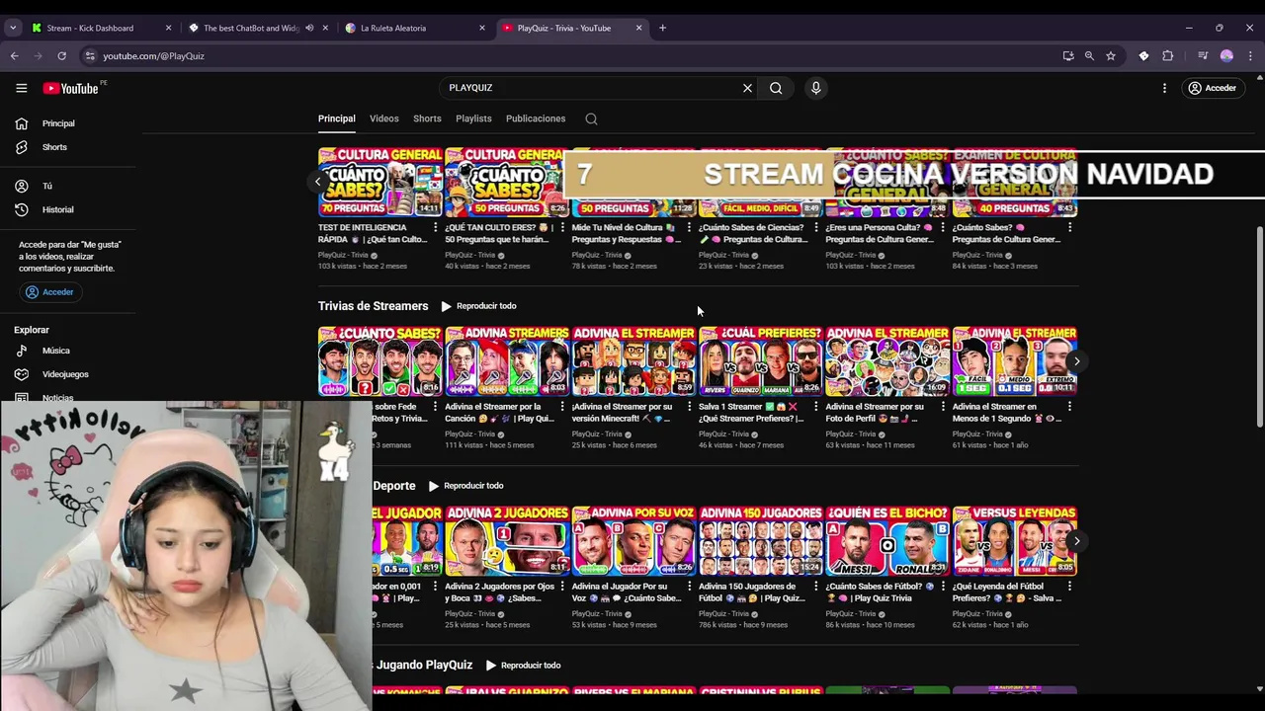Play all Jugando PlayQuiz videos
The image size is (1265, 711).
(523, 666)
